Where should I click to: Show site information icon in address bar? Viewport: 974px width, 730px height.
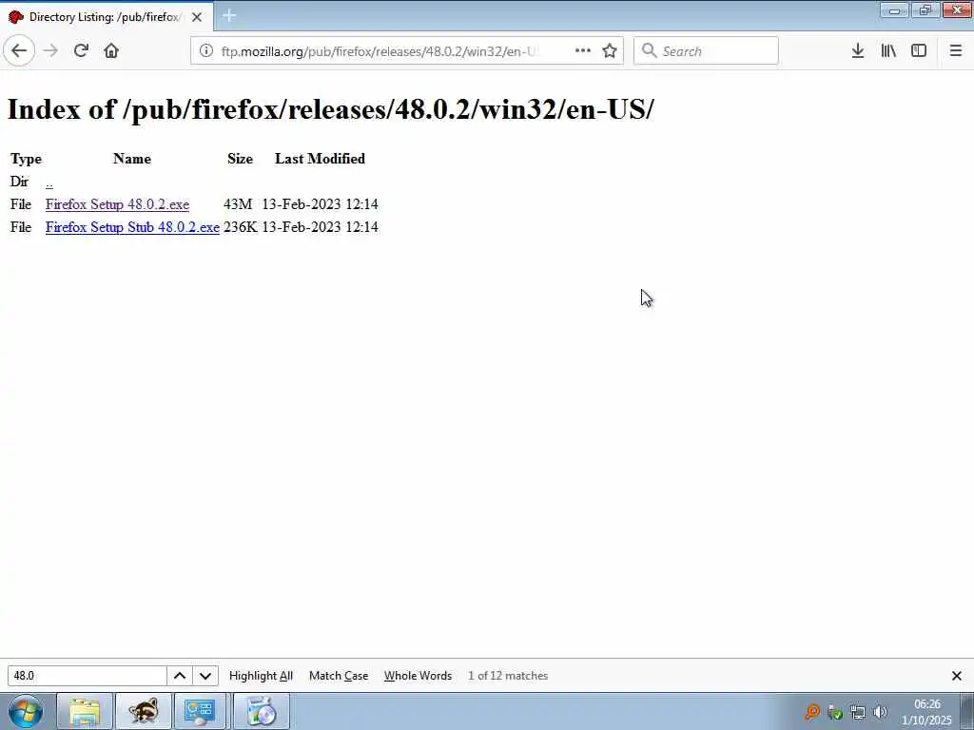(206, 51)
